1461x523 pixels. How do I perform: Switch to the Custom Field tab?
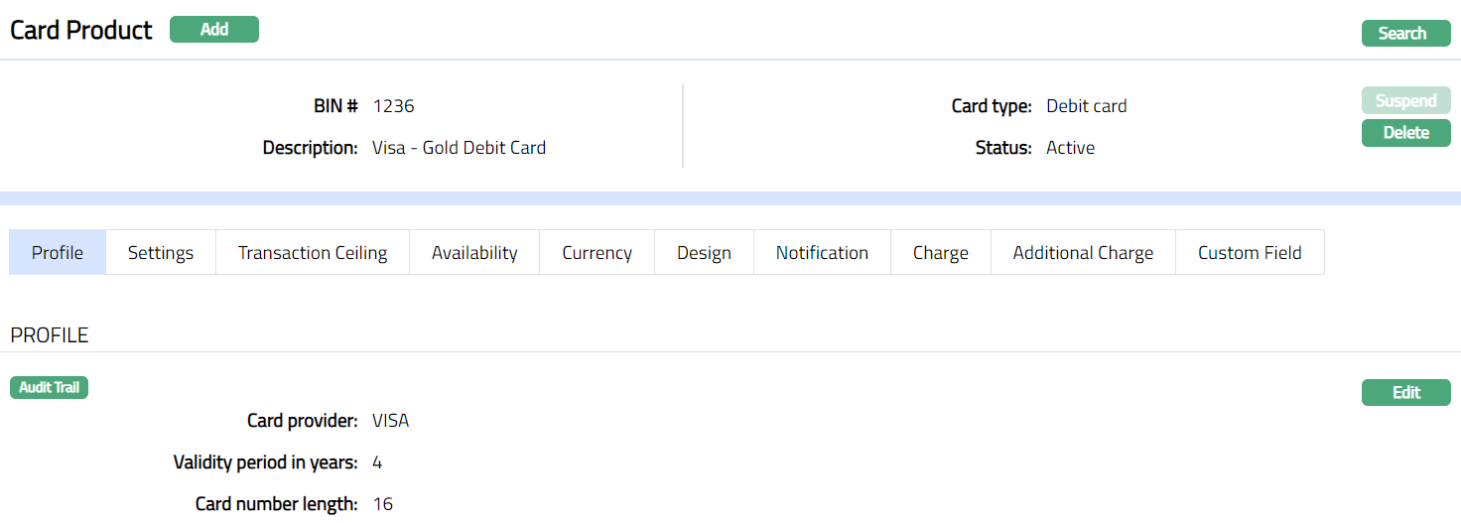coord(1250,253)
